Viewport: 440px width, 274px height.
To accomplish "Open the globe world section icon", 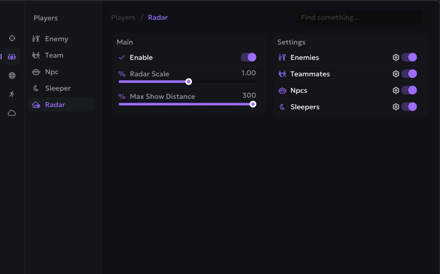I will tap(12, 76).
